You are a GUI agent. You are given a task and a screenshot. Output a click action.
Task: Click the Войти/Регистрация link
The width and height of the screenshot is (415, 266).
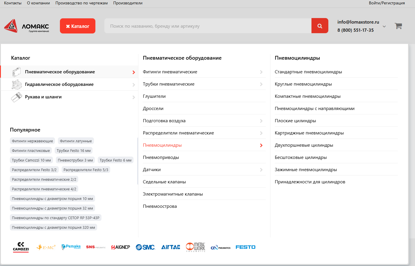pyautogui.click(x=387, y=3)
